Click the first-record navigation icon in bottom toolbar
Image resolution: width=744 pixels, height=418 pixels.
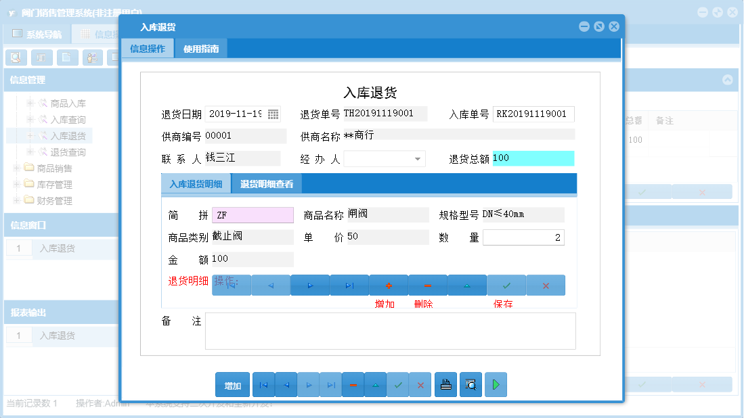point(263,384)
